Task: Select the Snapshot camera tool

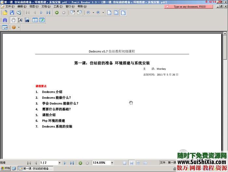Action: (x=27, y=20)
